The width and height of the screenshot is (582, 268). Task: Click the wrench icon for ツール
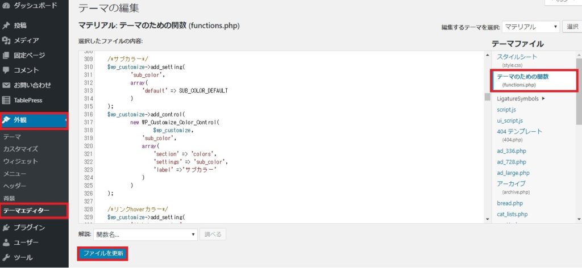(6, 257)
